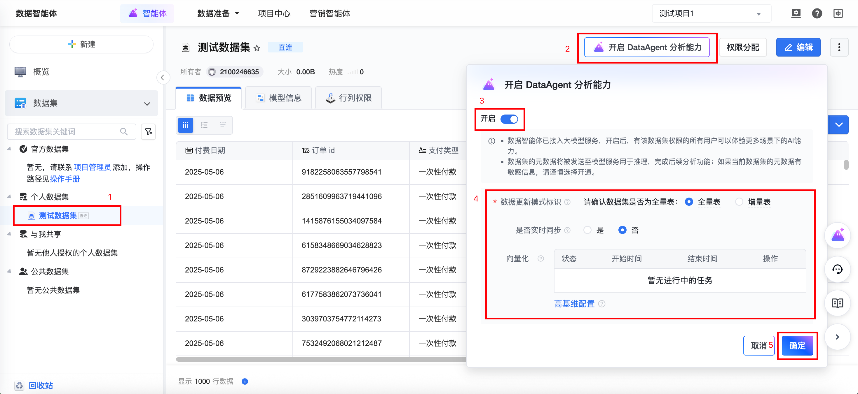858x394 pixels.
Task: Click the customer support headset icon
Action: coord(837,269)
